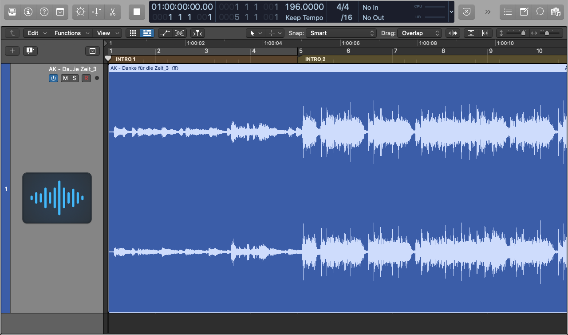
Task: Open Smart Controls
Action: [x=80, y=12]
